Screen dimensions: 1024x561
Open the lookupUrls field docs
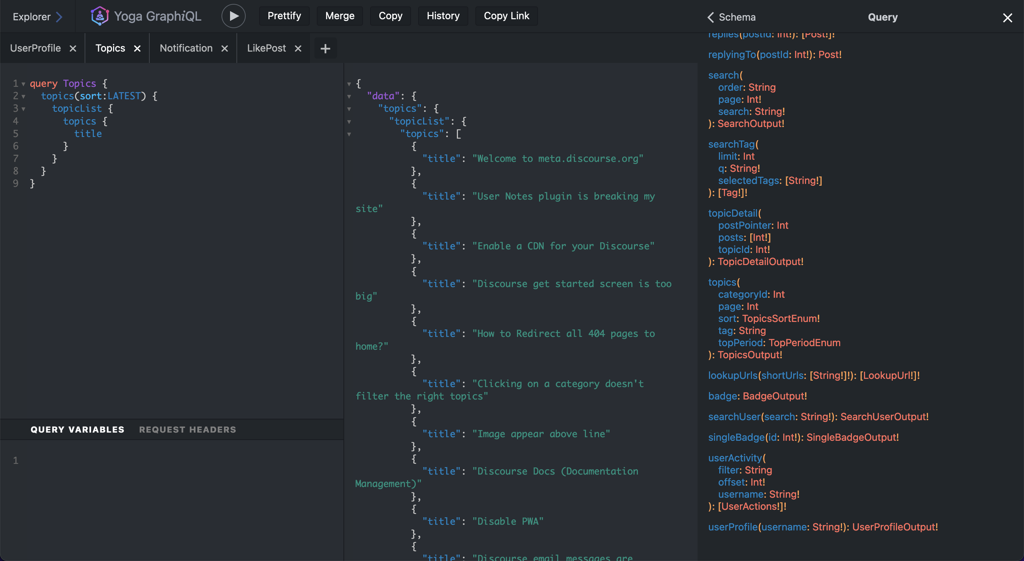pos(733,375)
